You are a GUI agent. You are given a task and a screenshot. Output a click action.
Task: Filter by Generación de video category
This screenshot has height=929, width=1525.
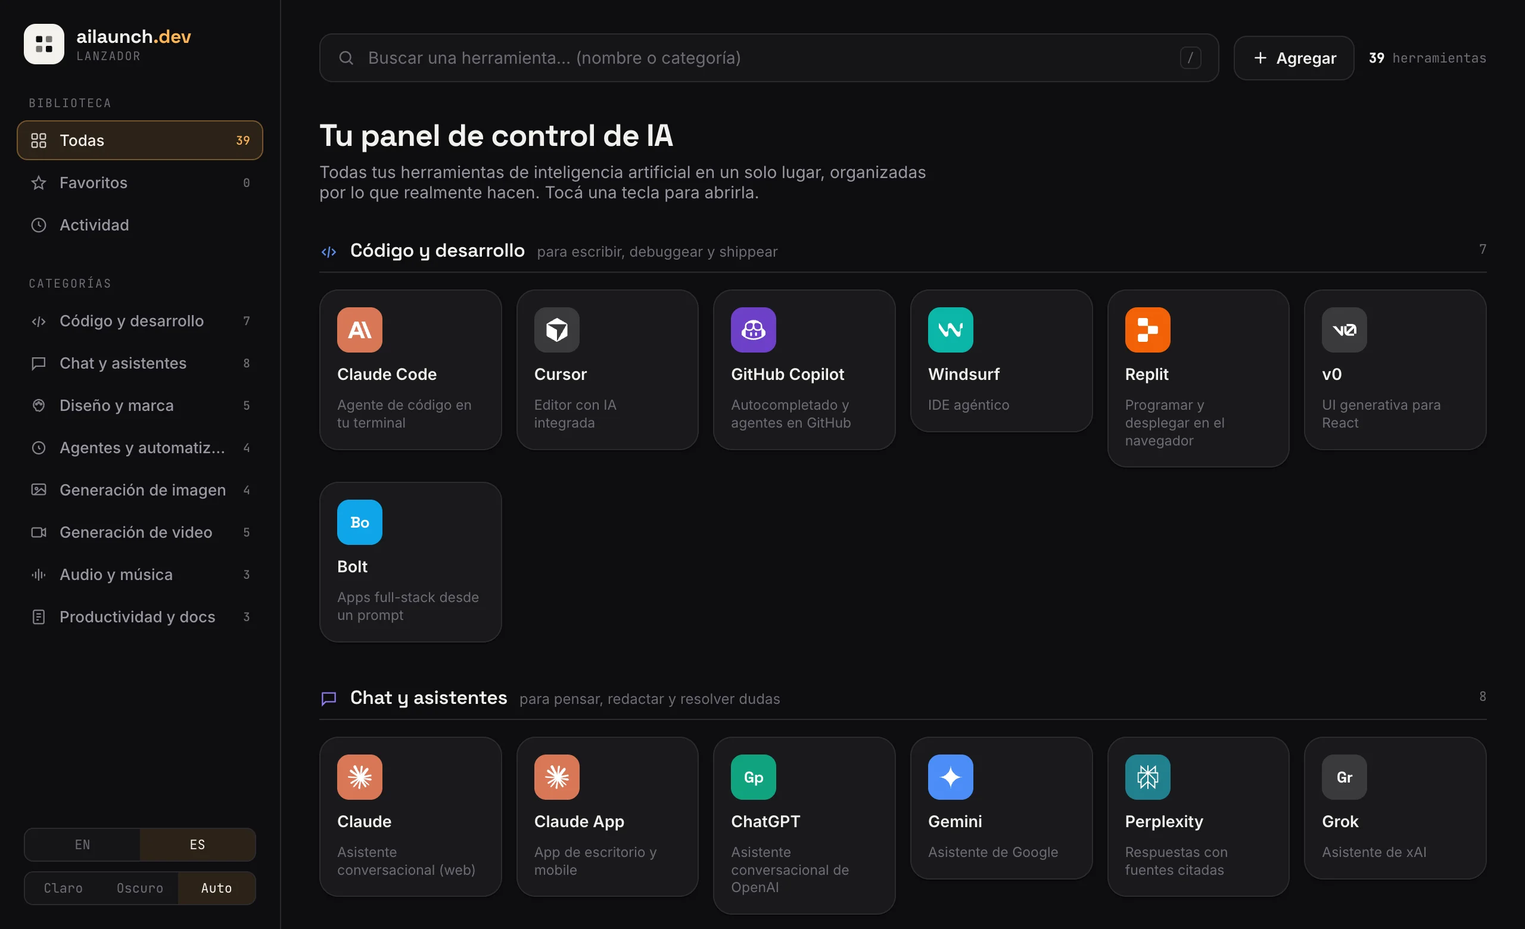pyautogui.click(x=140, y=532)
